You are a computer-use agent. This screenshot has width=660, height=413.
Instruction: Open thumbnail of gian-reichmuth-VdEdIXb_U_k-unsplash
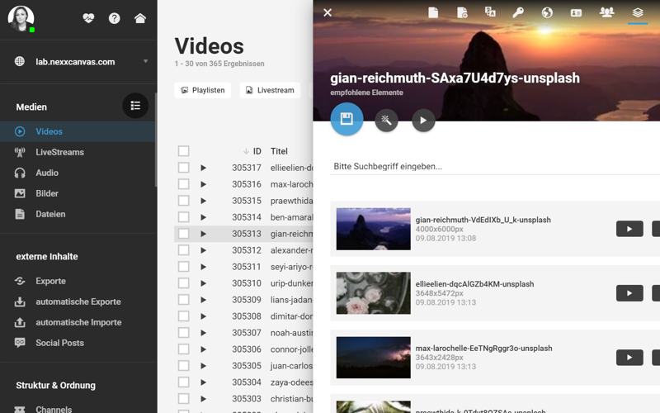coord(374,229)
